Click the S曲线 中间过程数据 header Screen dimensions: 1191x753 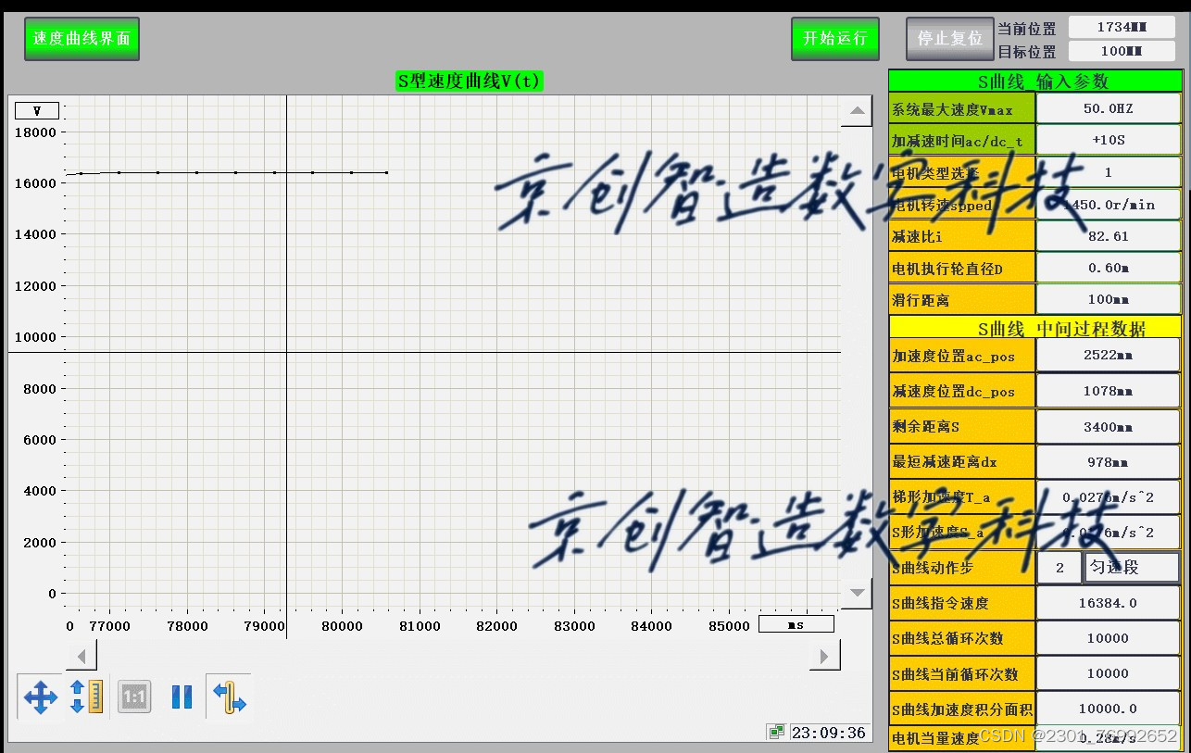(x=1035, y=327)
